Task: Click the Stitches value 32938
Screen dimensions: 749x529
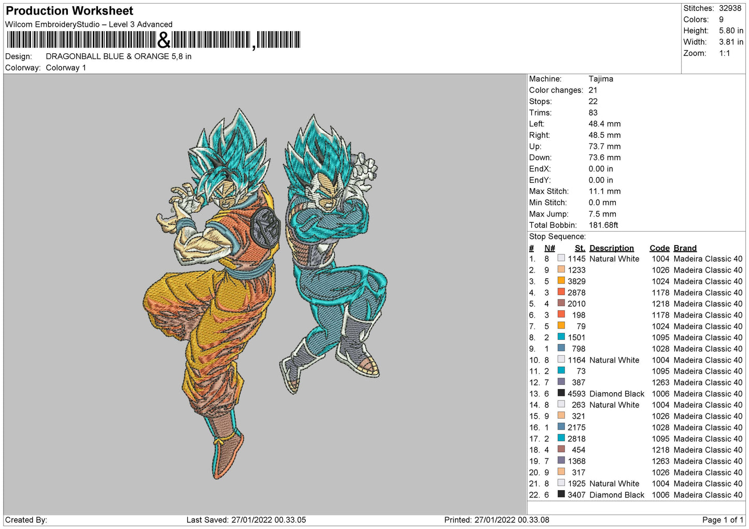Action: coord(730,8)
